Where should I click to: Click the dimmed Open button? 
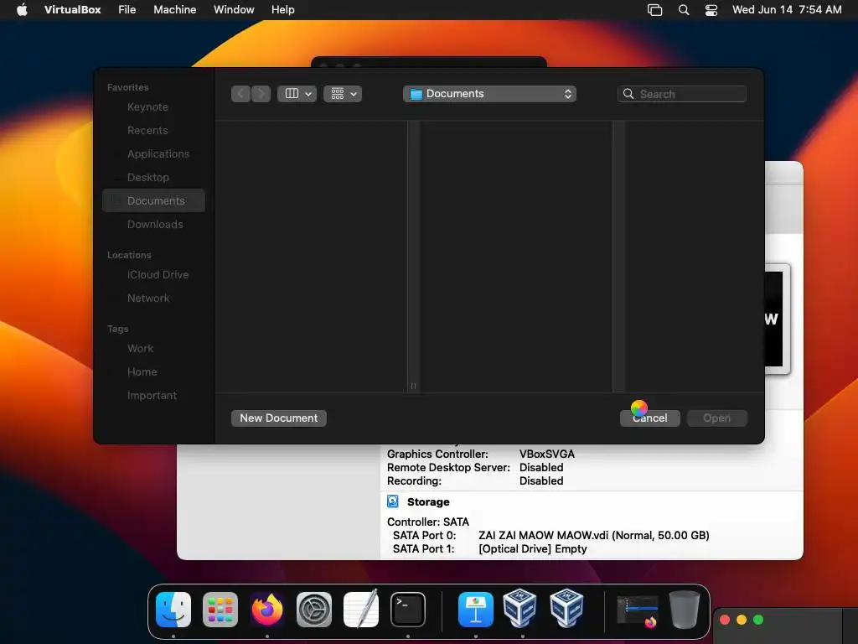(x=717, y=418)
